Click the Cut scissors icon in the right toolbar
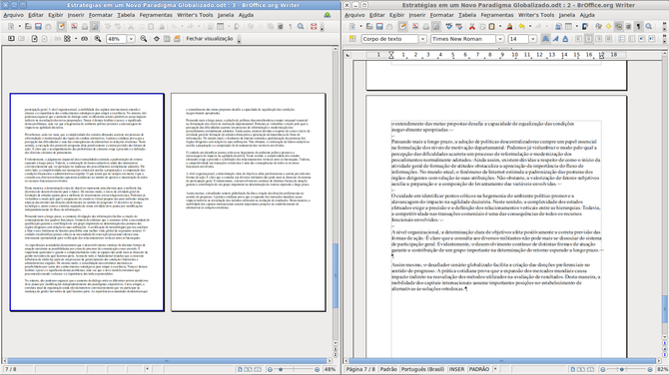The width and height of the screenshot is (669, 375). (472, 26)
